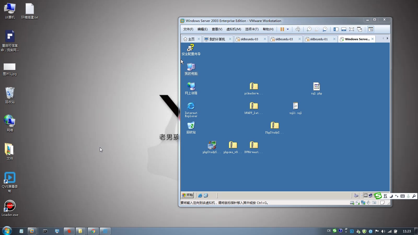Select the sql1.sql file icon

click(x=295, y=108)
